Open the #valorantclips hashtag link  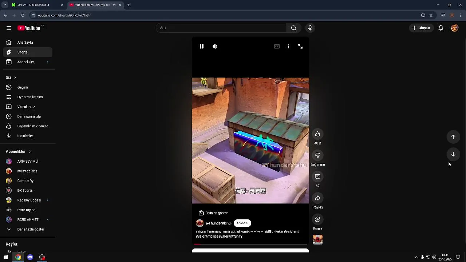click(207, 236)
